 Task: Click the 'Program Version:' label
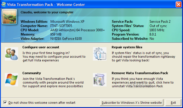pyautogui.click(x=125, y=34)
